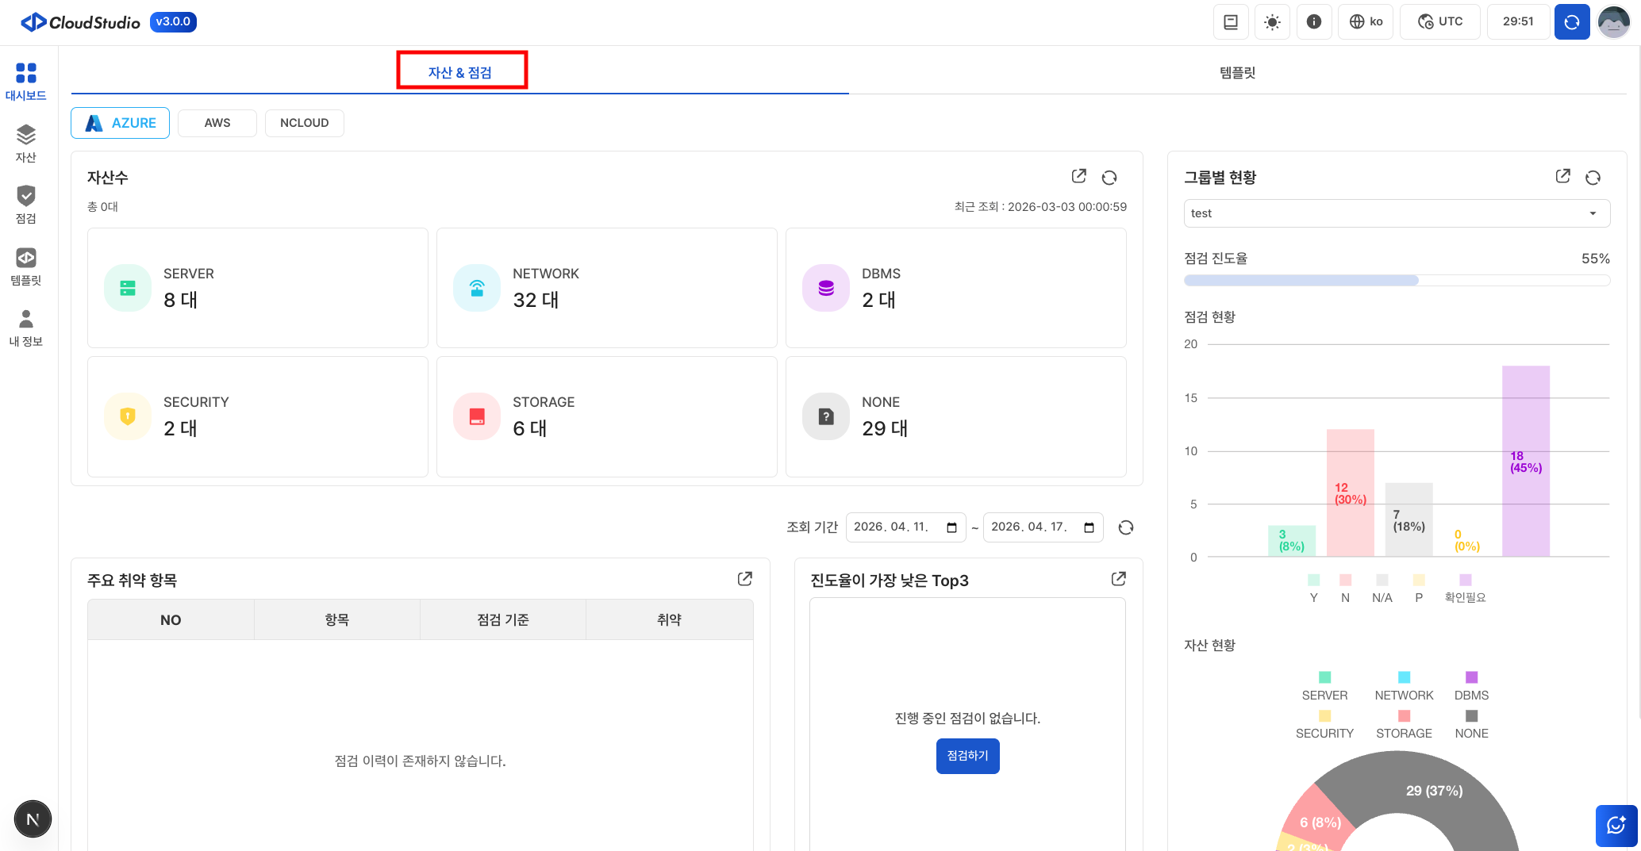The image size is (1641, 851).
Task: Click the blue session refresh icon
Action: [1571, 21]
